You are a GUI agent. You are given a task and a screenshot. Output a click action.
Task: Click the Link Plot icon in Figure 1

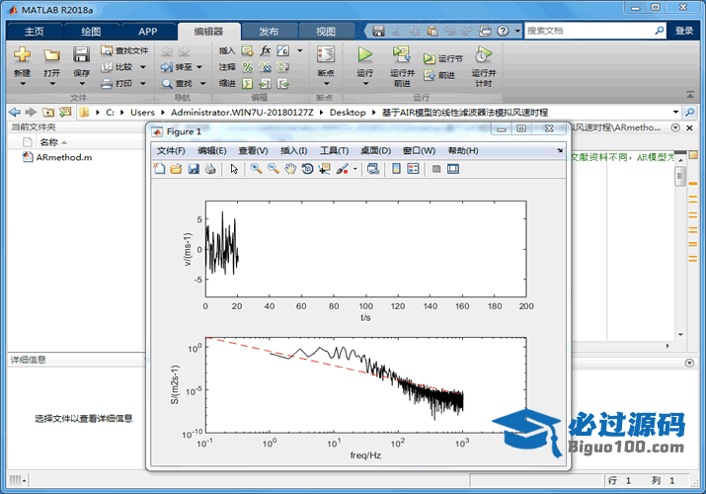[373, 169]
